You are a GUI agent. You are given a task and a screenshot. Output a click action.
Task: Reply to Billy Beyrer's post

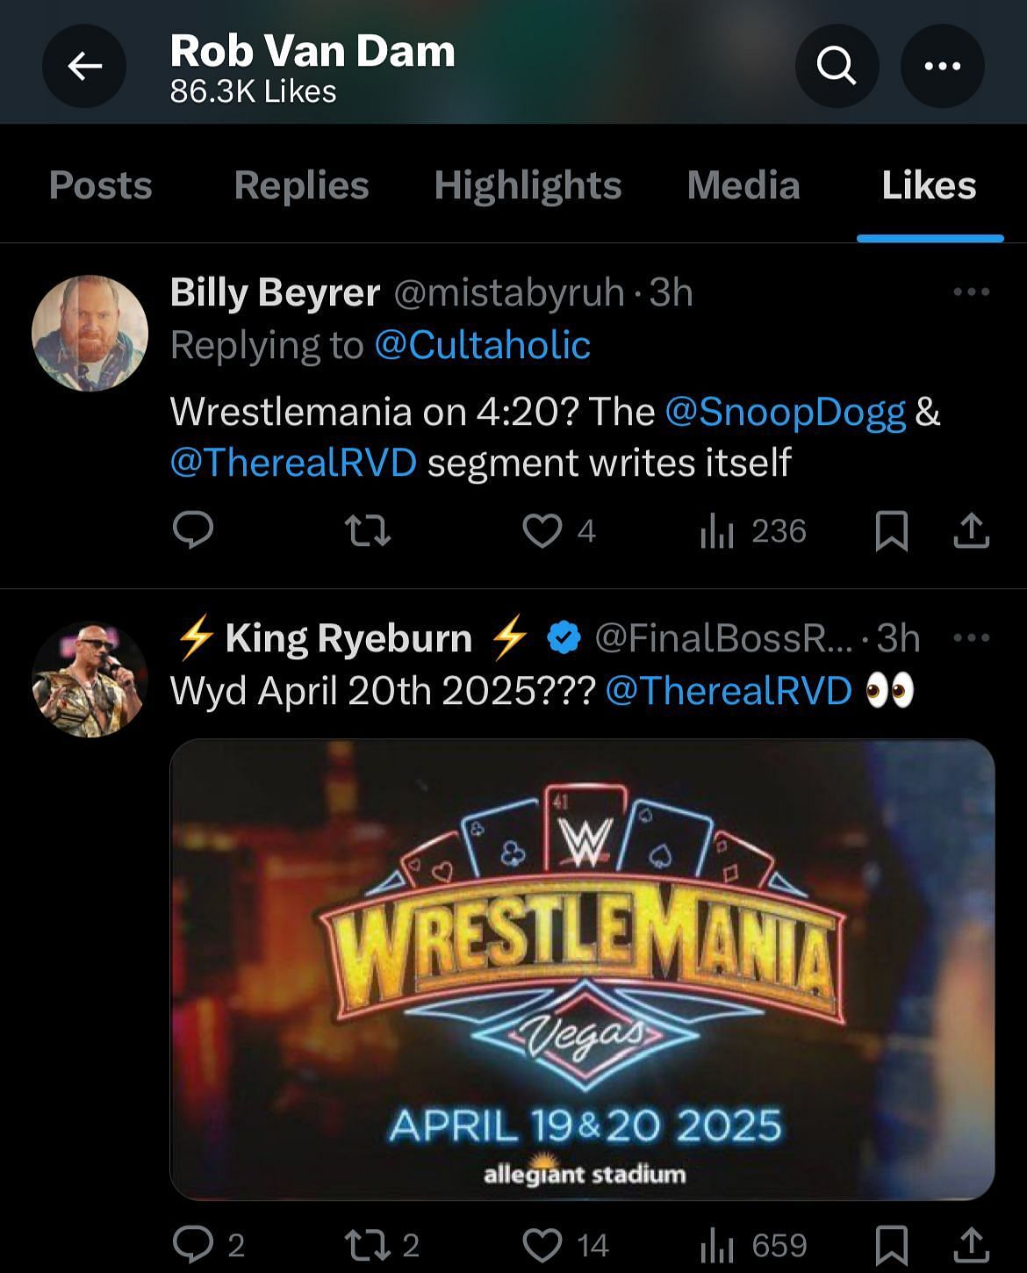click(x=193, y=530)
